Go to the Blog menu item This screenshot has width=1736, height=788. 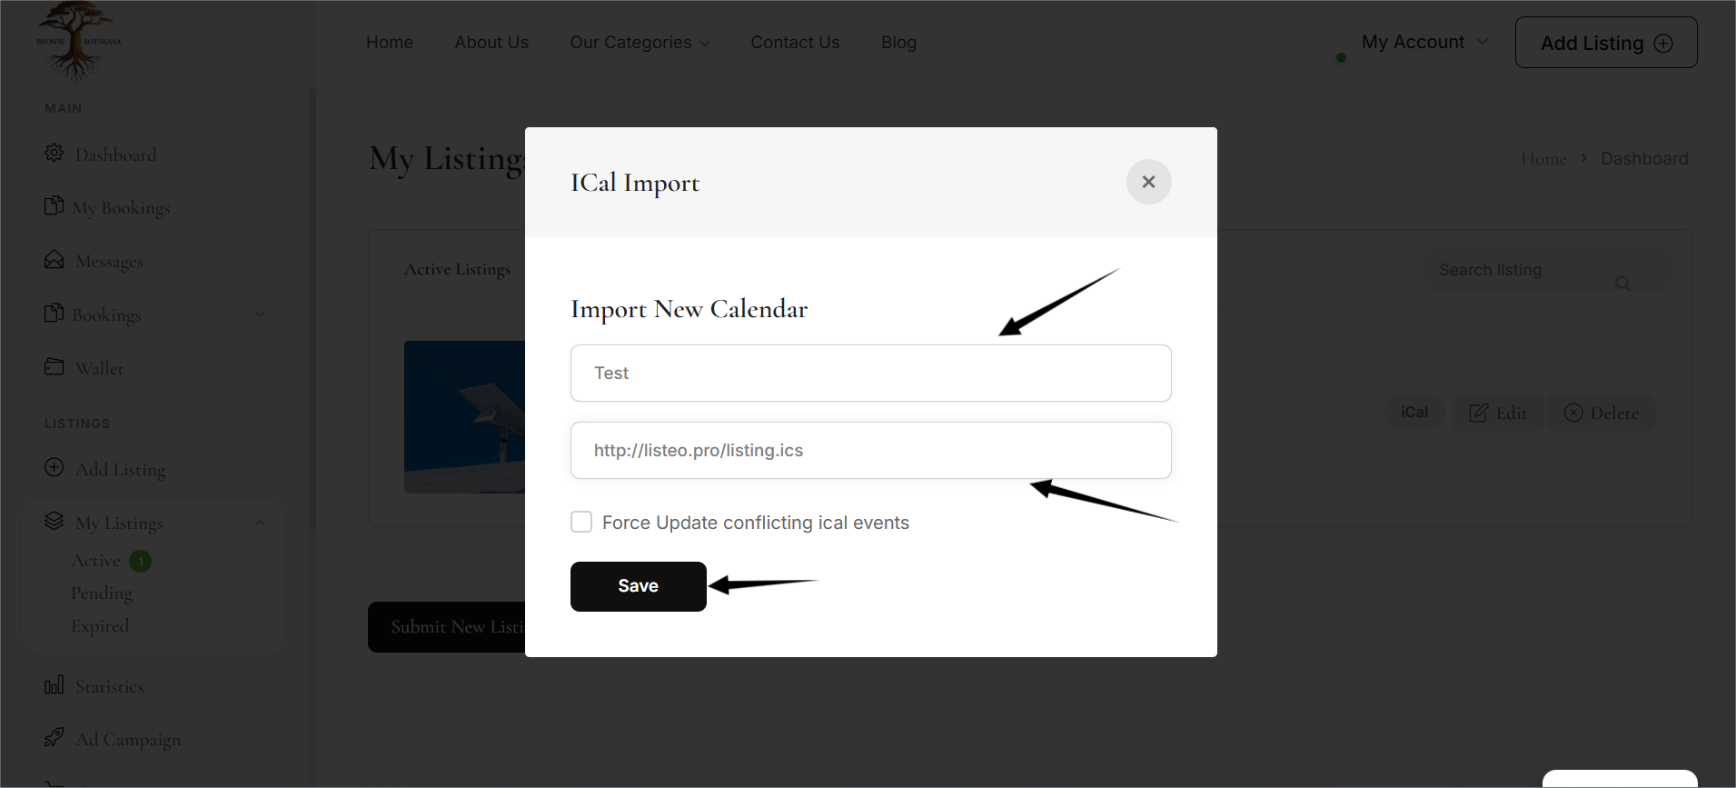[x=898, y=43]
